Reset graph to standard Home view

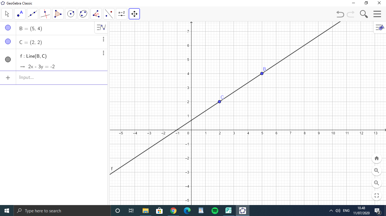(x=376, y=158)
